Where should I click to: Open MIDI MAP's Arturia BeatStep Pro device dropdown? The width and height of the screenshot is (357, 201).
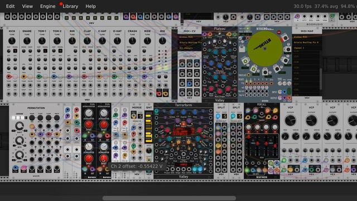coord(307,42)
